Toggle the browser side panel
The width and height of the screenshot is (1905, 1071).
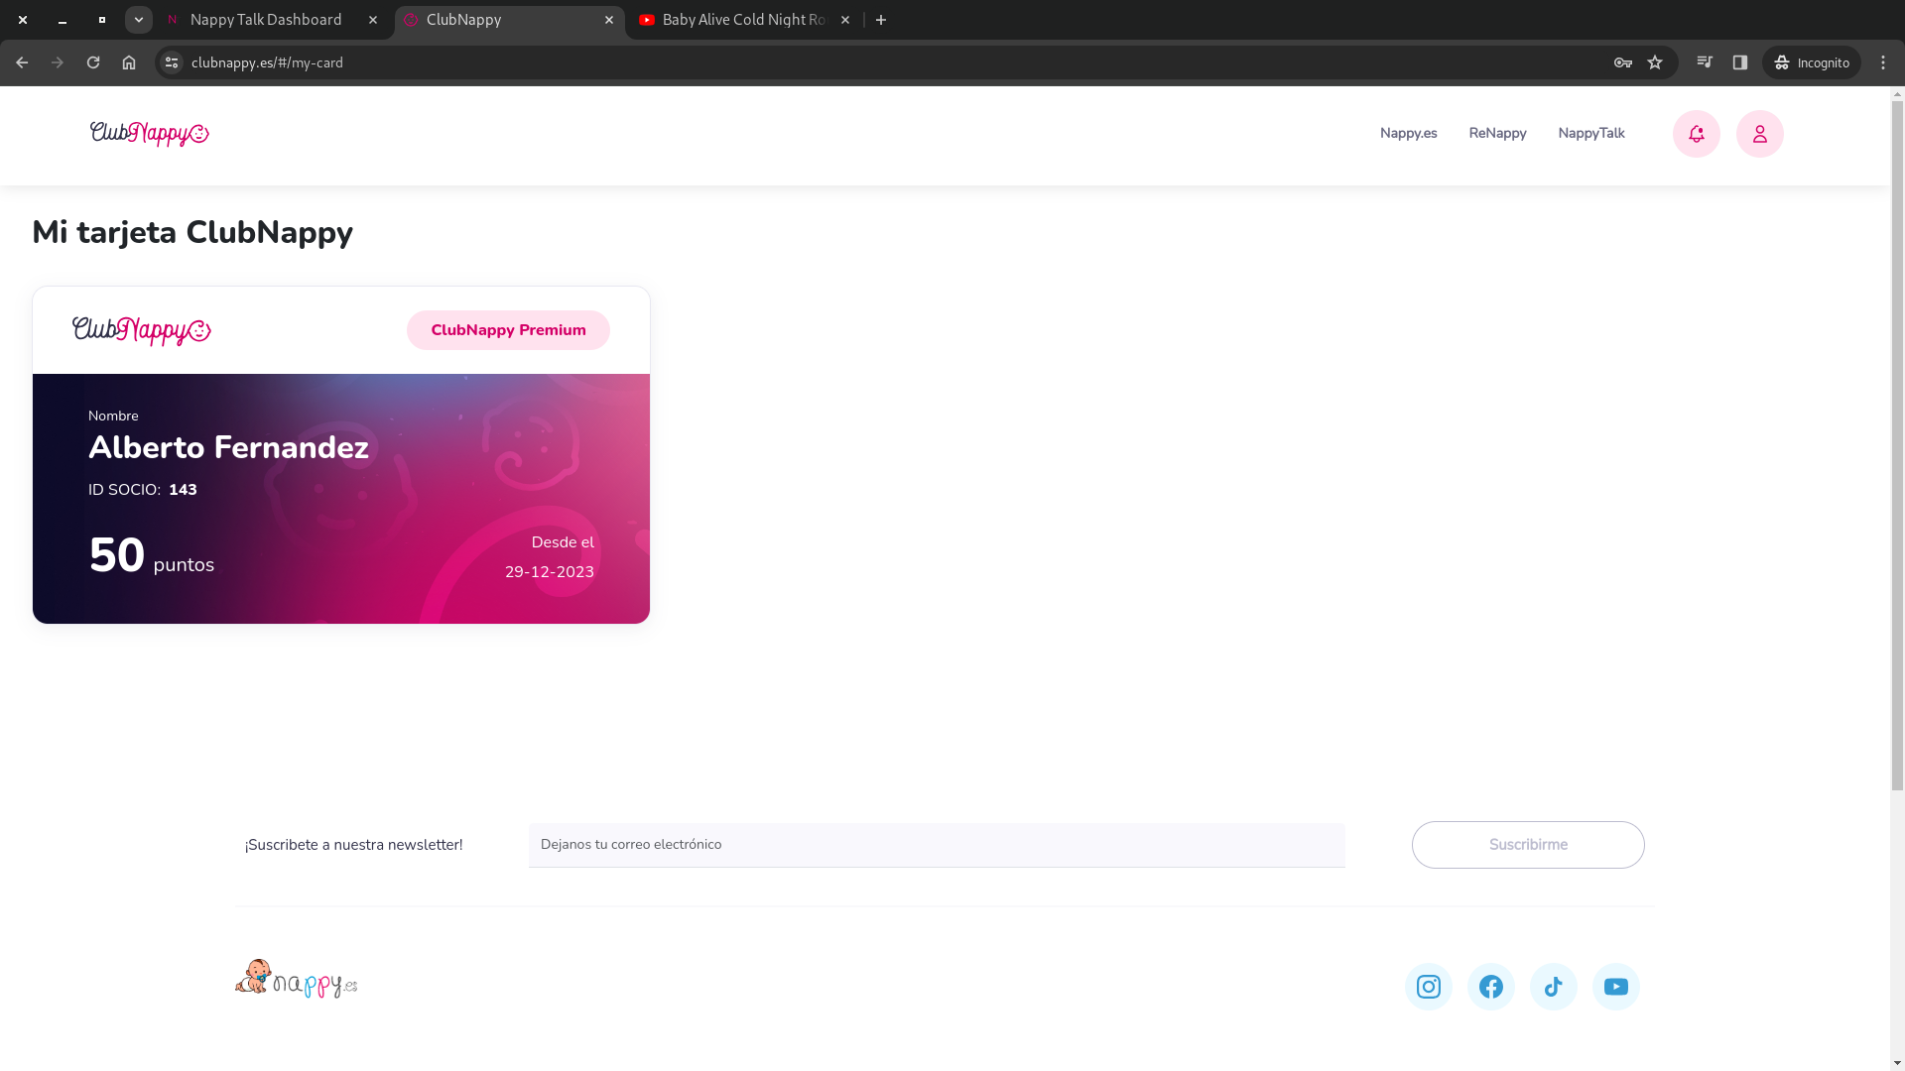coord(1740,62)
